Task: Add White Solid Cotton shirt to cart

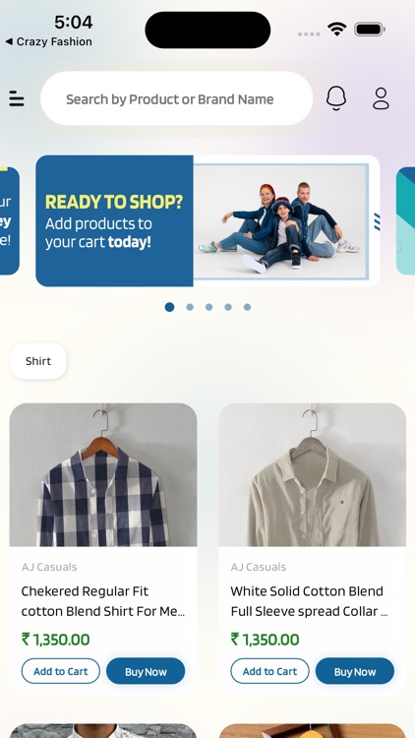Action: 269,671
